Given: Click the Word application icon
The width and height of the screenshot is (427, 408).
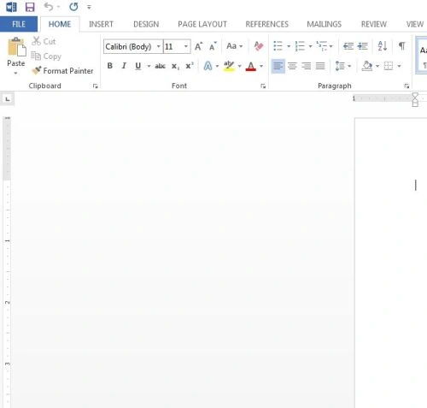Looking at the screenshot, I should (x=11, y=7).
